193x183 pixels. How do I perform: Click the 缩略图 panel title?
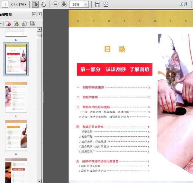pyautogui.click(x=6, y=14)
